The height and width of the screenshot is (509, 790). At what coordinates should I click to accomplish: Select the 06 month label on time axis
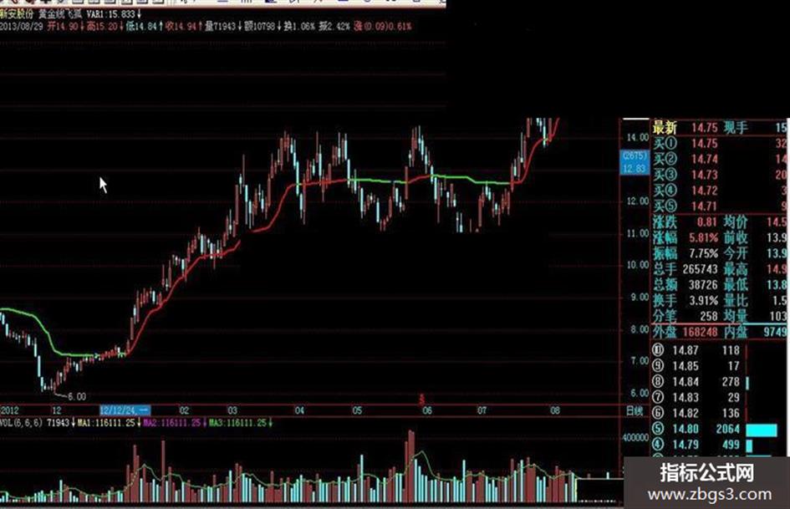coord(426,410)
